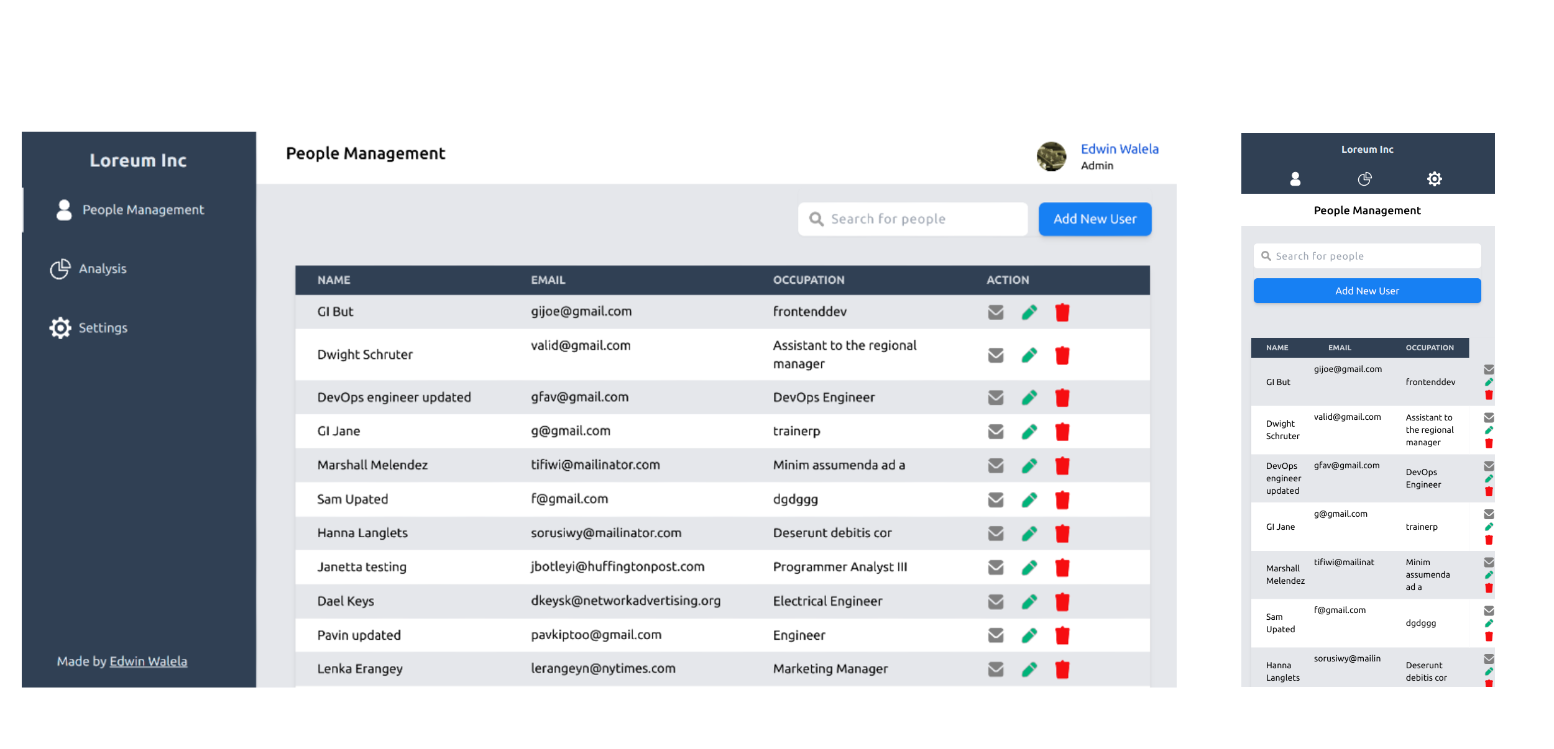The height and width of the screenshot is (749, 1554).
Task: Click the blue Add New User button
Action: pos(1094,219)
